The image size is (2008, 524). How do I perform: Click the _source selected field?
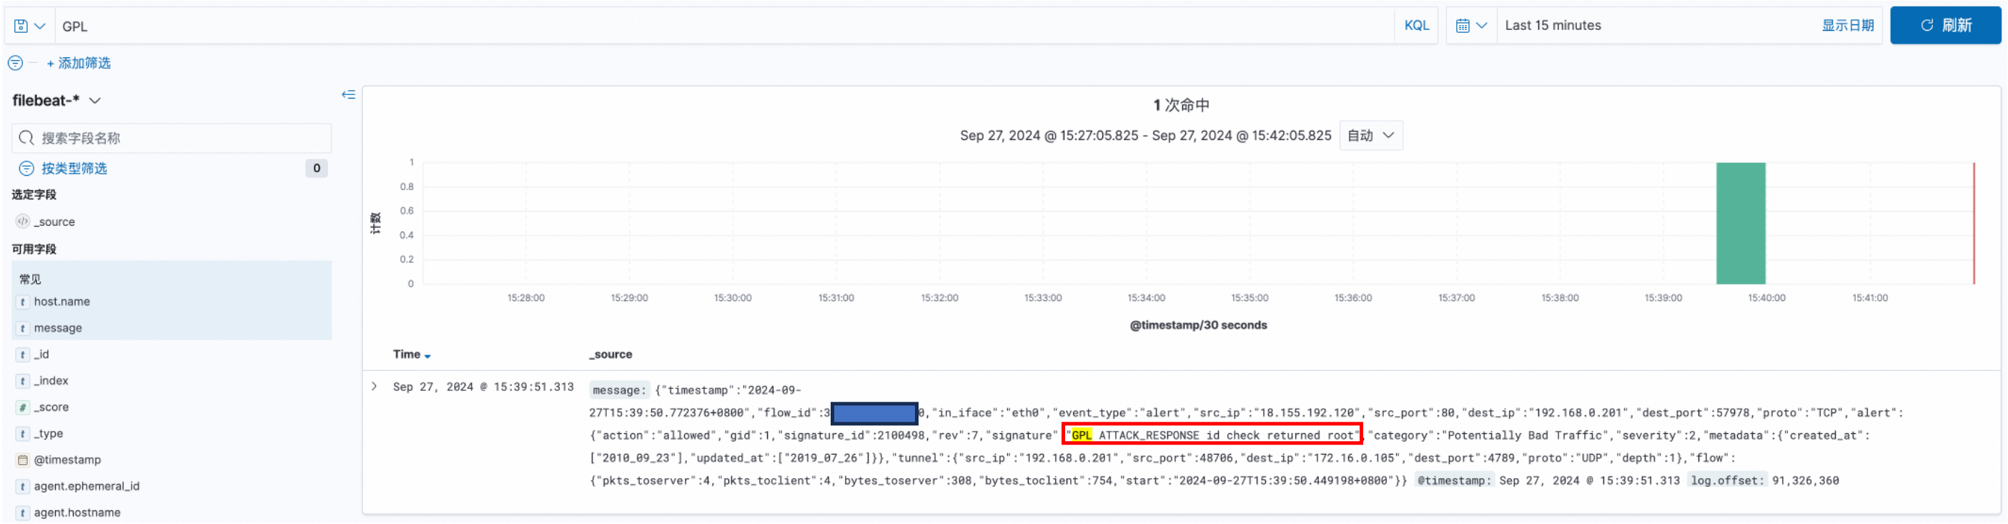coord(54,222)
